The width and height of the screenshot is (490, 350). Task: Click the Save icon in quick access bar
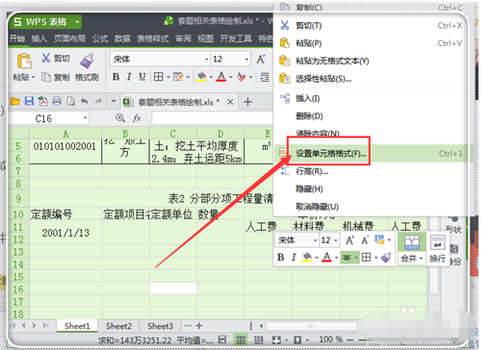(29, 101)
